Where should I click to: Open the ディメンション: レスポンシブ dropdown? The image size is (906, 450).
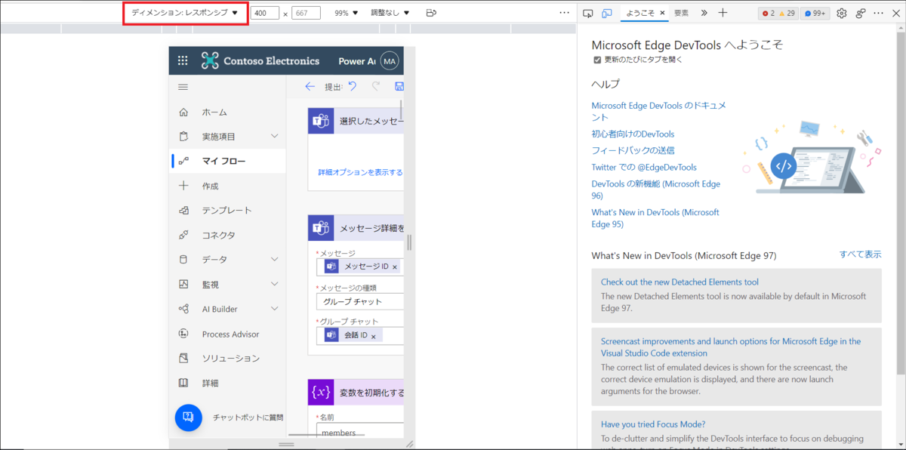pos(185,13)
